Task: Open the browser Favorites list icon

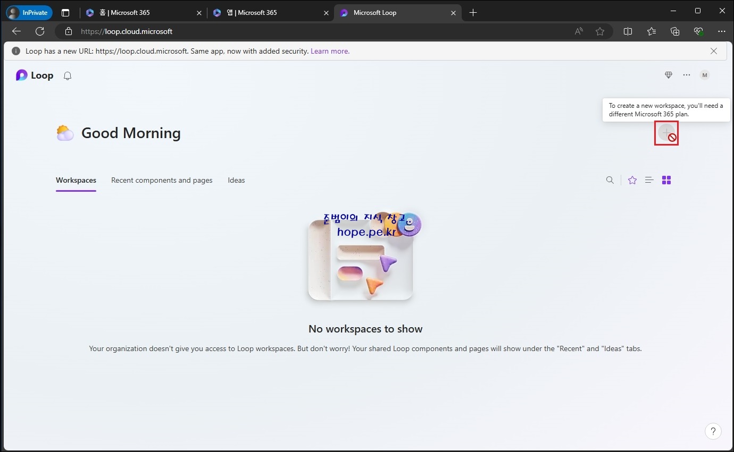Action: (652, 31)
